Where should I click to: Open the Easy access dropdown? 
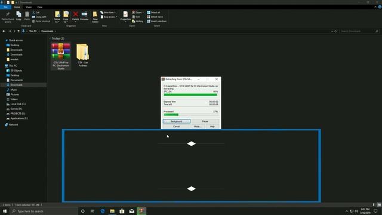[117, 17]
